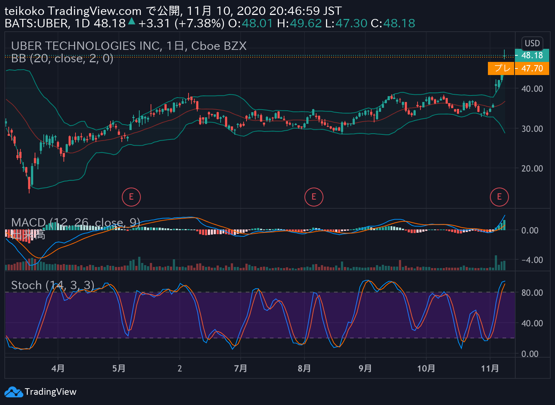Click the 7月 time axis label

[241, 368]
